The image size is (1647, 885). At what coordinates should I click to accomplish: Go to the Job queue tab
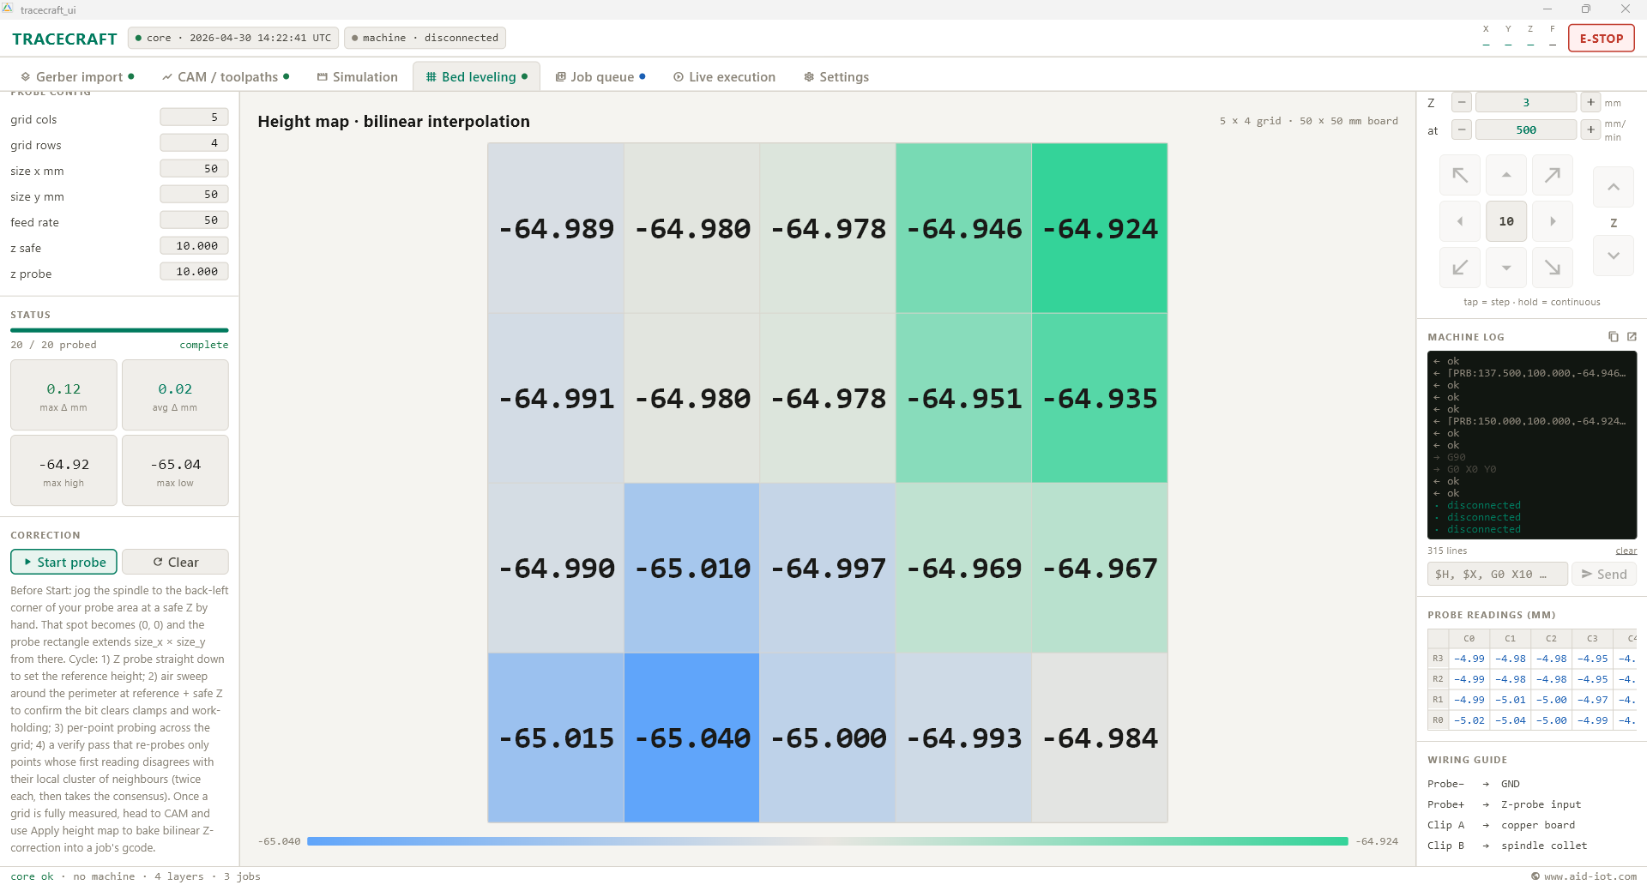tap(600, 77)
